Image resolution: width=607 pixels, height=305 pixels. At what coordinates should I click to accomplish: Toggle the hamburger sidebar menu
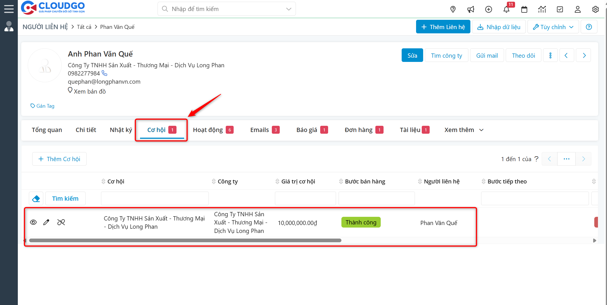pyautogui.click(x=9, y=9)
